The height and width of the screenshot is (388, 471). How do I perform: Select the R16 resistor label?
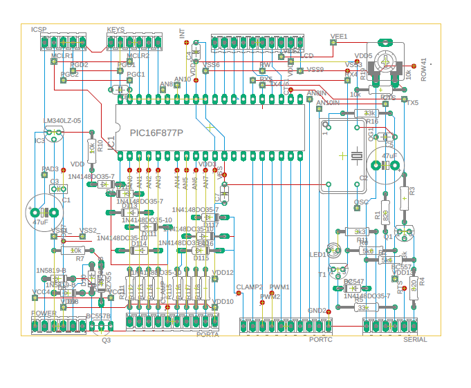pos(372,121)
